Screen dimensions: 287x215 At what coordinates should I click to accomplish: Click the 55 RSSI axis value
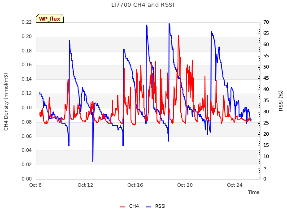266,56
